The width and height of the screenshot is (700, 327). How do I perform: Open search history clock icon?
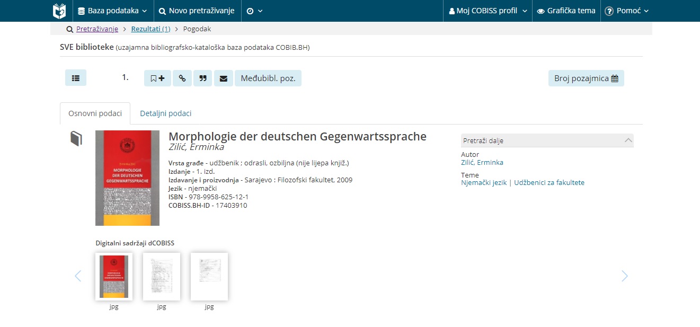pos(254,11)
